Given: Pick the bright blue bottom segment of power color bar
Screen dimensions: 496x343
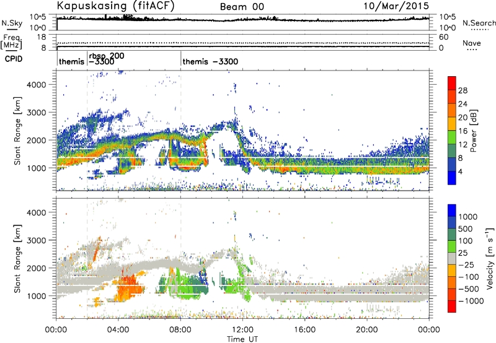Looking at the screenshot, I should coord(452,178).
